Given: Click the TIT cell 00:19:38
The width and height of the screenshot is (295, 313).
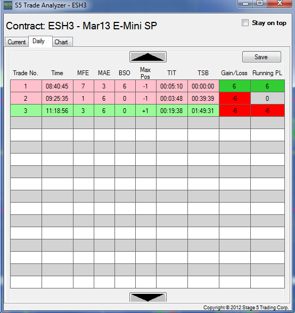Looking at the screenshot, I should pyautogui.click(x=172, y=110).
